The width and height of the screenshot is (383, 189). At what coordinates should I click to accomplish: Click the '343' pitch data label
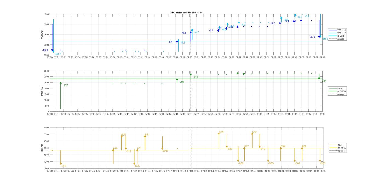tap(196, 77)
